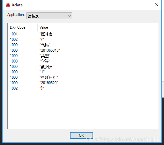Click the 1000 code beside "20190520"
This screenshot has width=164, height=145.
[x=14, y=83]
